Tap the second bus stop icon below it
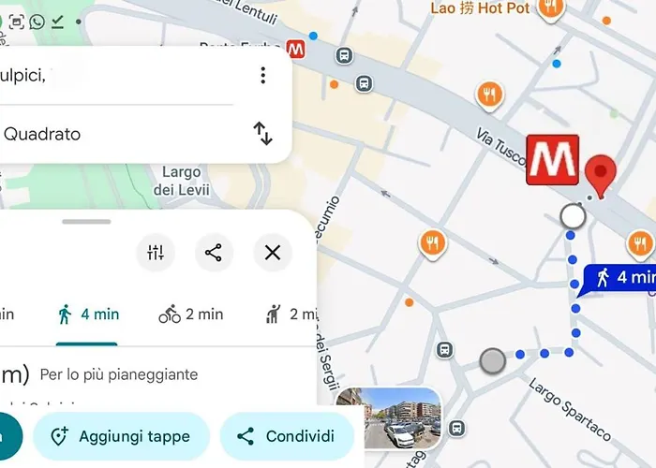 (x=364, y=83)
